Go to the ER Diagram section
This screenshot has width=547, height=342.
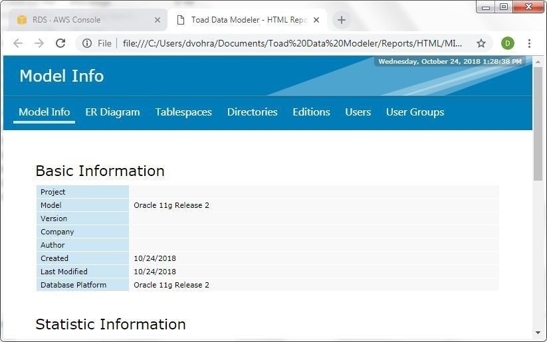click(x=113, y=112)
